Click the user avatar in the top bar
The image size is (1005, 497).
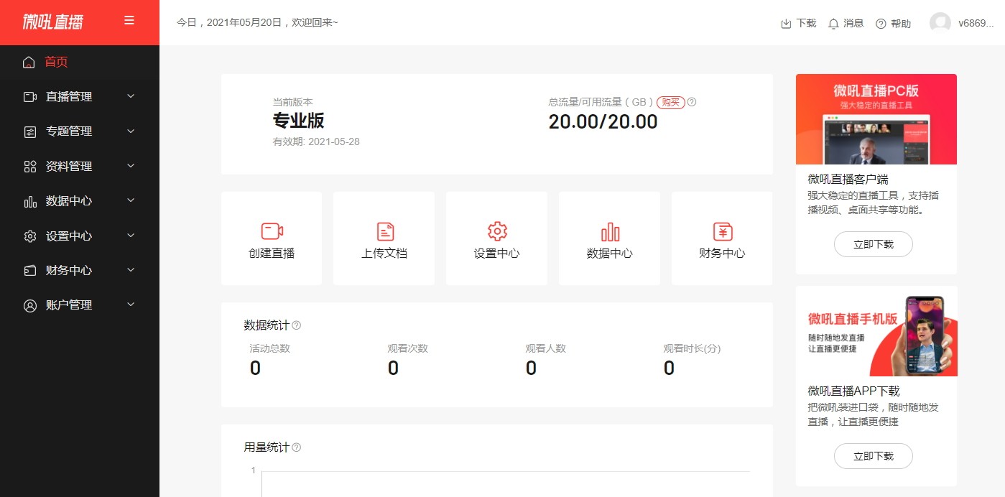point(940,23)
